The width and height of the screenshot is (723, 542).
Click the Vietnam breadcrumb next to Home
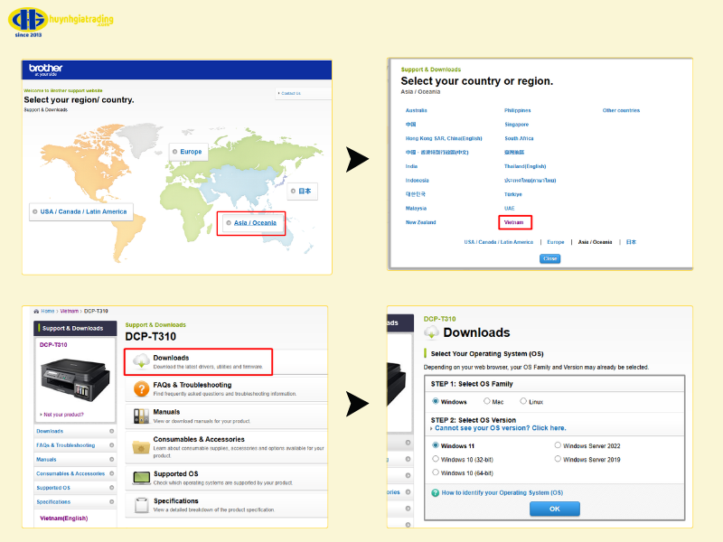[70, 311]
